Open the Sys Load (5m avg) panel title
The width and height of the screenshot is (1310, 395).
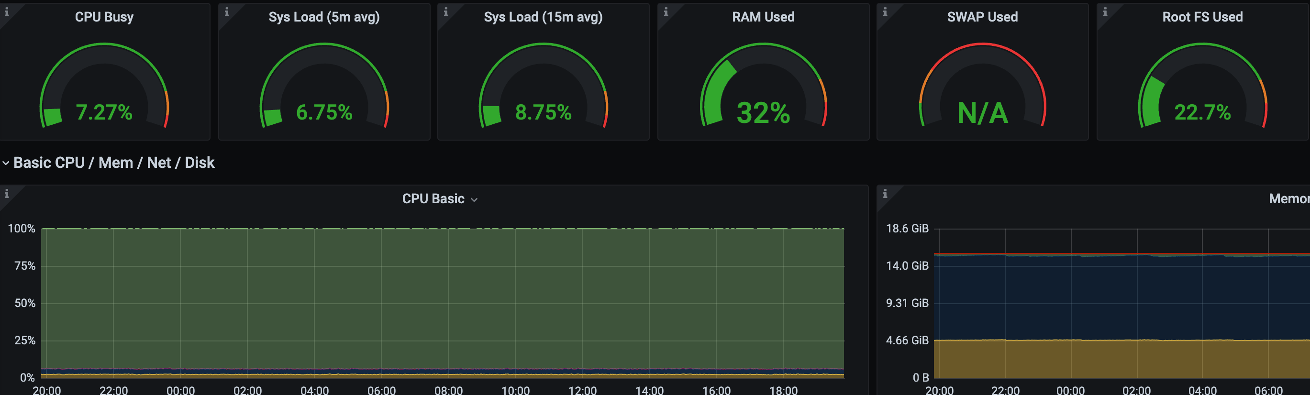[x=324, y=17]
